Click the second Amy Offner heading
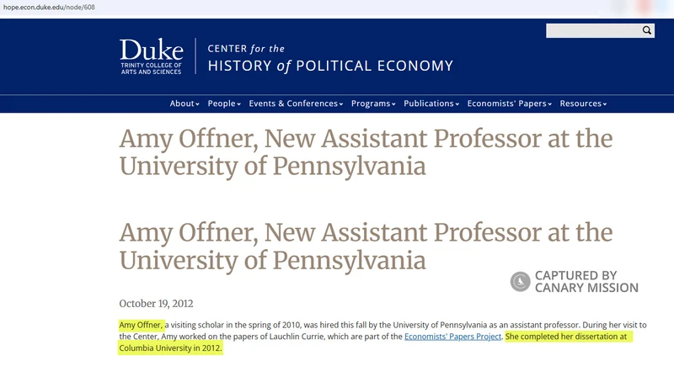This screenshot has width=674, height=382. (366, 247)
